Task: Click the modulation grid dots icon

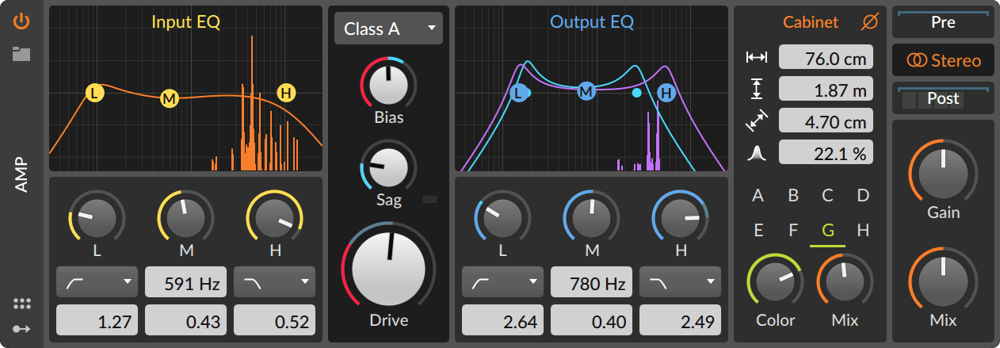Action: coord(21,304)
